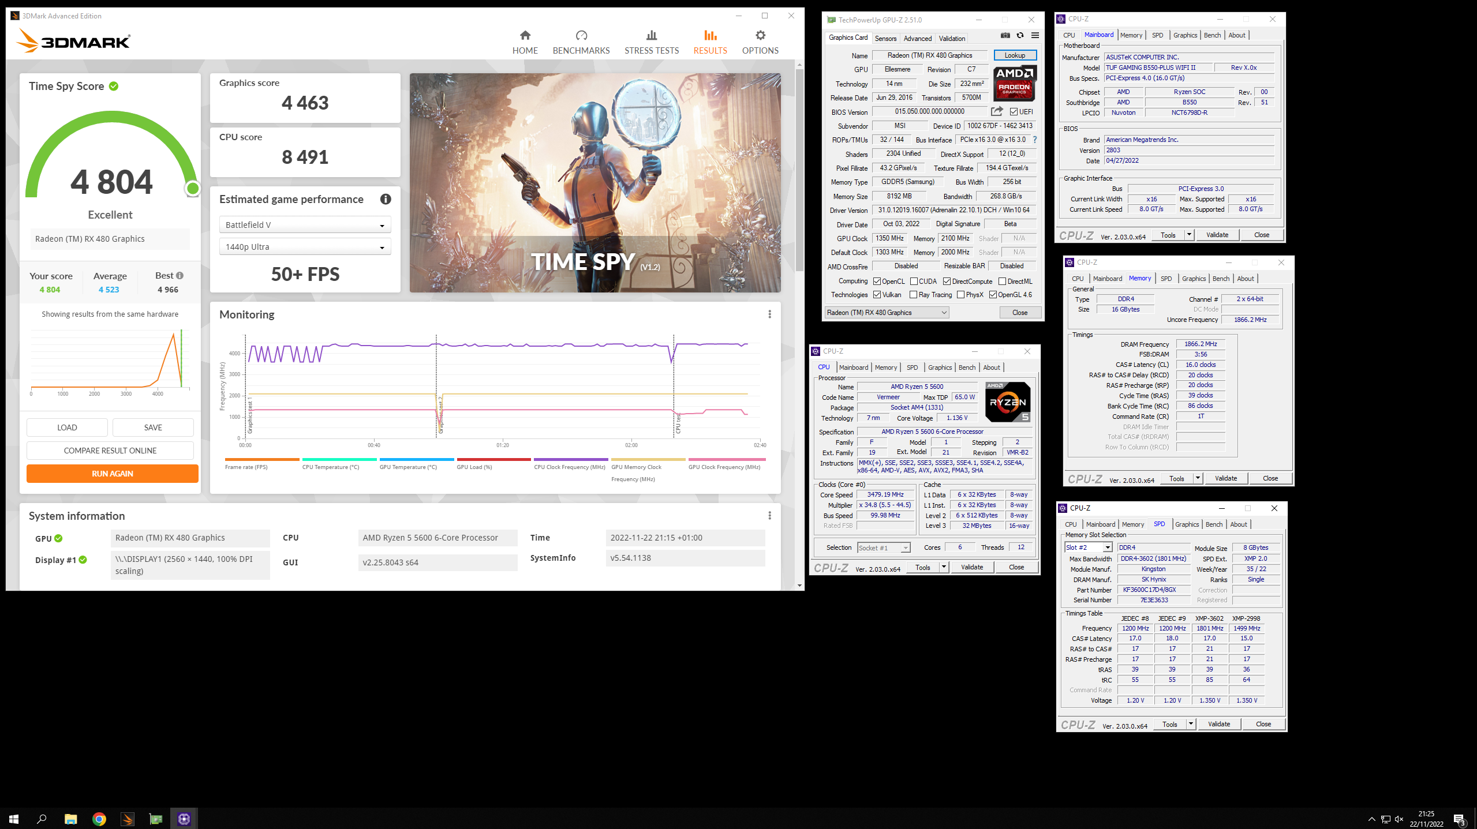This screenshot has height=829, width=1477.
Task: Open the GPU-Z hamburger menu
Action: (1035, 35)
